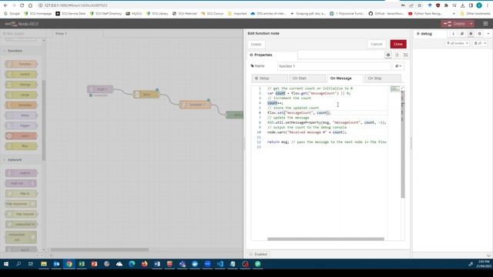
Task: Open the sidebar tabs dropdown arrow
Action: (488, 34)
